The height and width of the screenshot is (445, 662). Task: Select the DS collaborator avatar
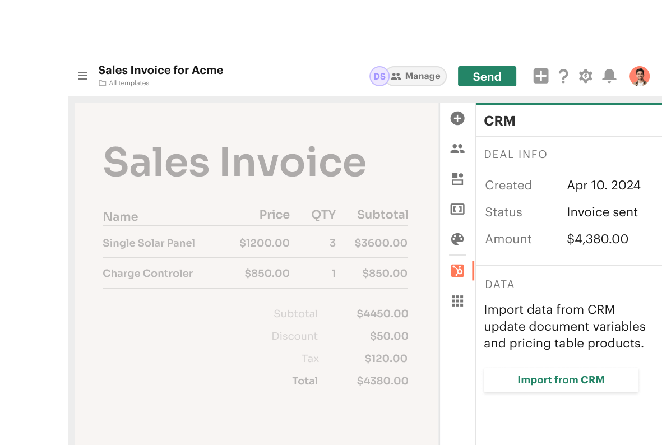[379, 76]
